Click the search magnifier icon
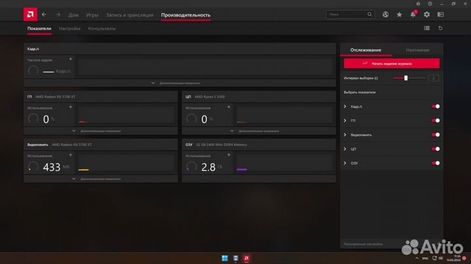 tap(370, 14)
